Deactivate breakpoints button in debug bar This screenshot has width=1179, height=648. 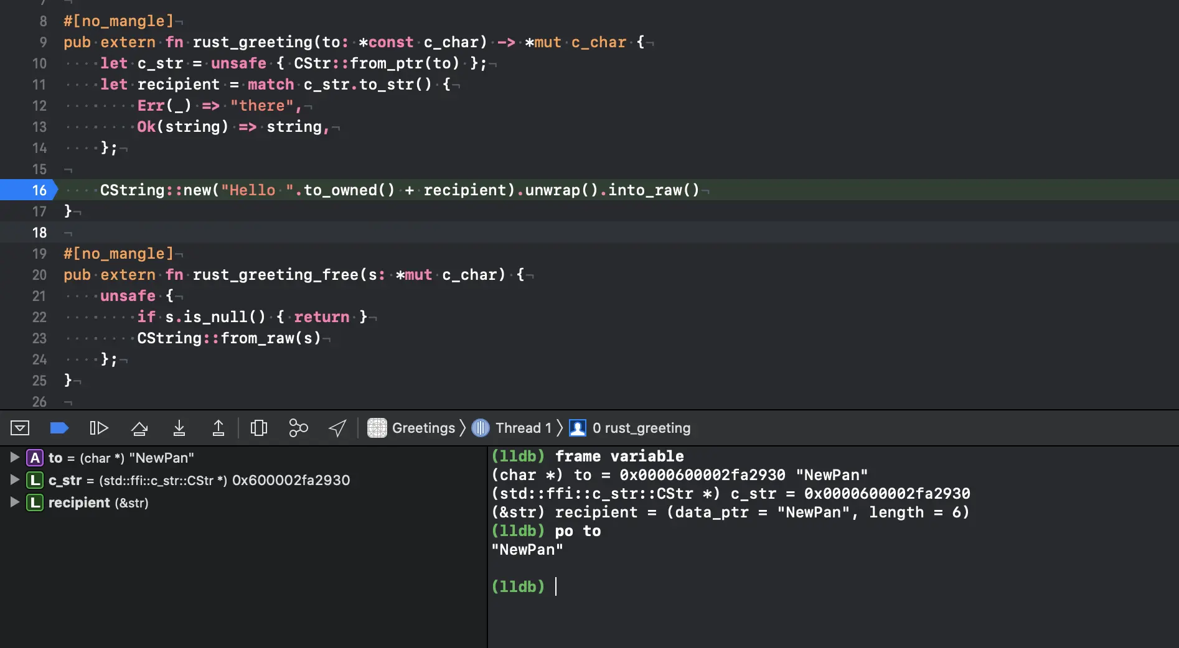pyautogui.click(x=59, y=428)
